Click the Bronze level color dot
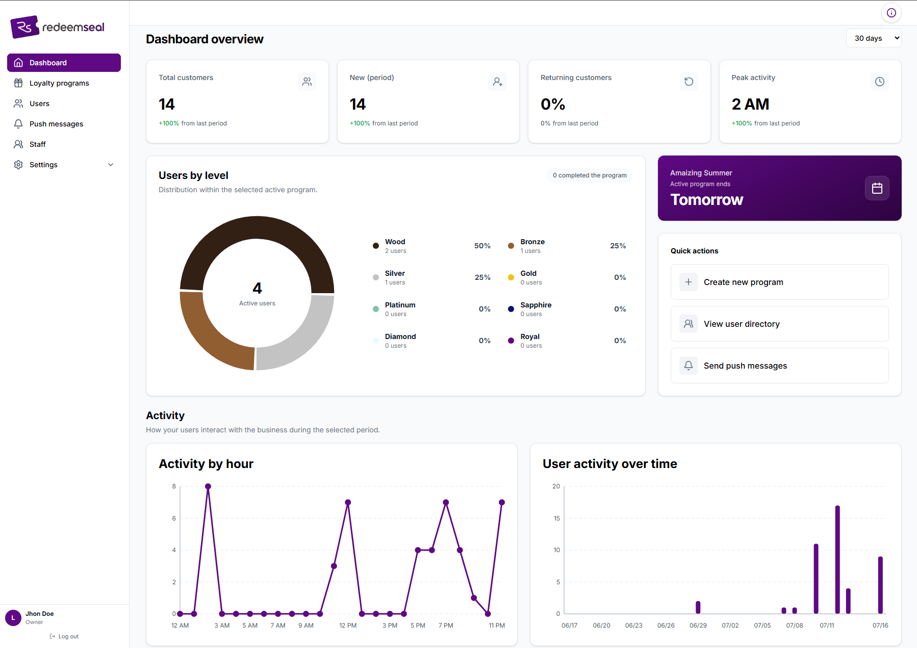Viewport: 917px width, 648px height. [x=511, y=246]
